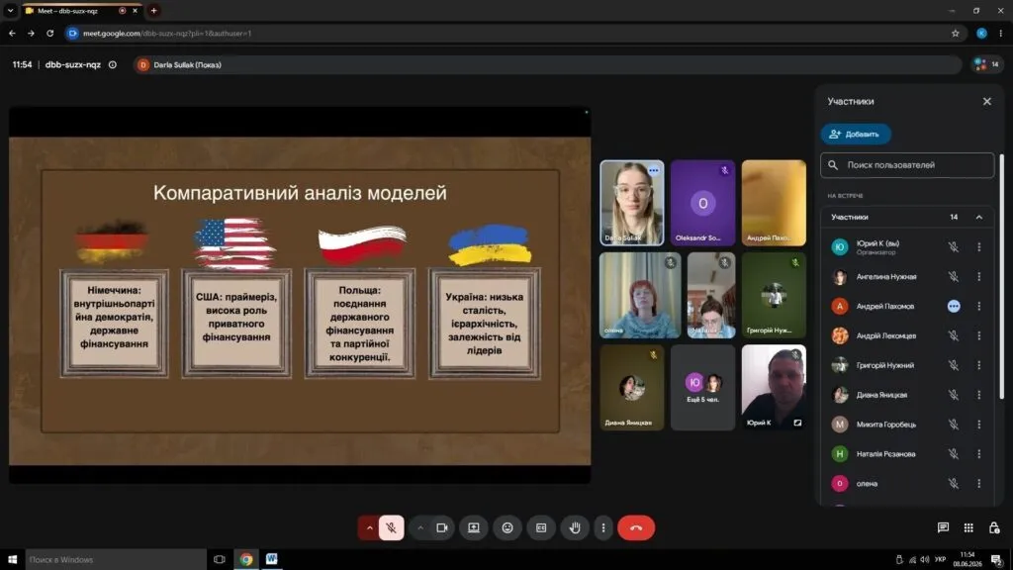Toggle the microphone mute button
1013x570 pixels.
click(x=391, y=528)
